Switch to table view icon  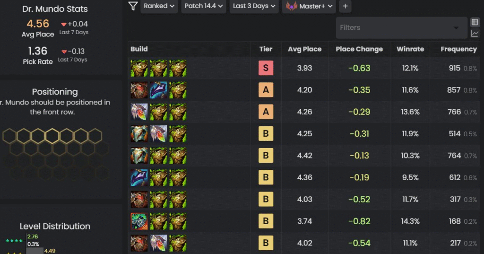[475, 22]
